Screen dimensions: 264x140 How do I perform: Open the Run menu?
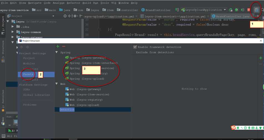tap(96, 3)
